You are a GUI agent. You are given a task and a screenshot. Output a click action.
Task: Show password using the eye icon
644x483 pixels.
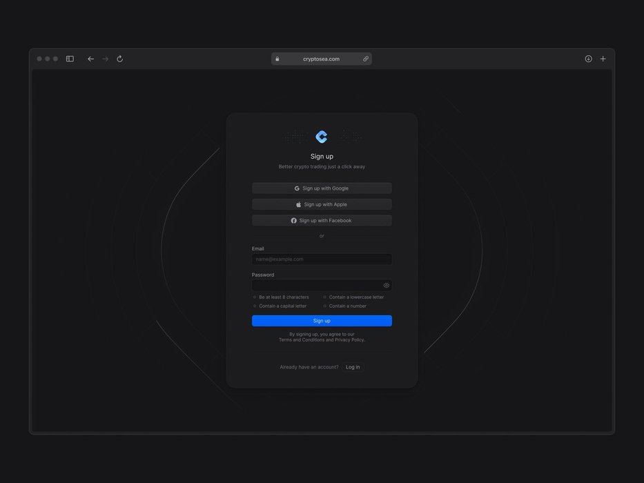[x=387, y=285]
